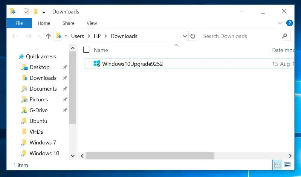Click the Downloads breadcrumb in address bar

tap(124, 36)
